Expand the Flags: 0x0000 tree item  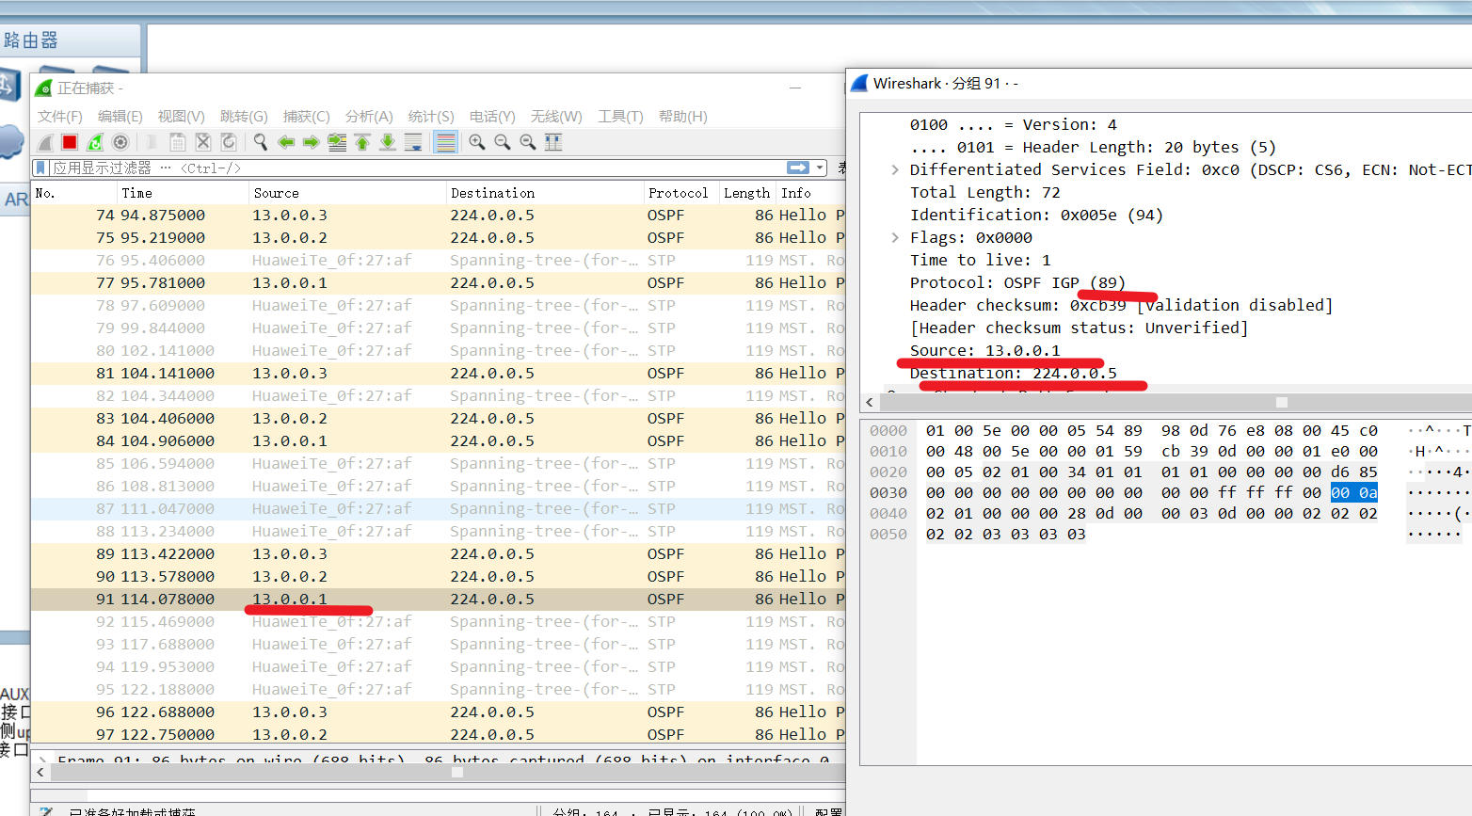coord(895,238)
